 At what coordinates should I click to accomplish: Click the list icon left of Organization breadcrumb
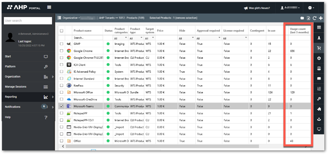pos(59,18)
